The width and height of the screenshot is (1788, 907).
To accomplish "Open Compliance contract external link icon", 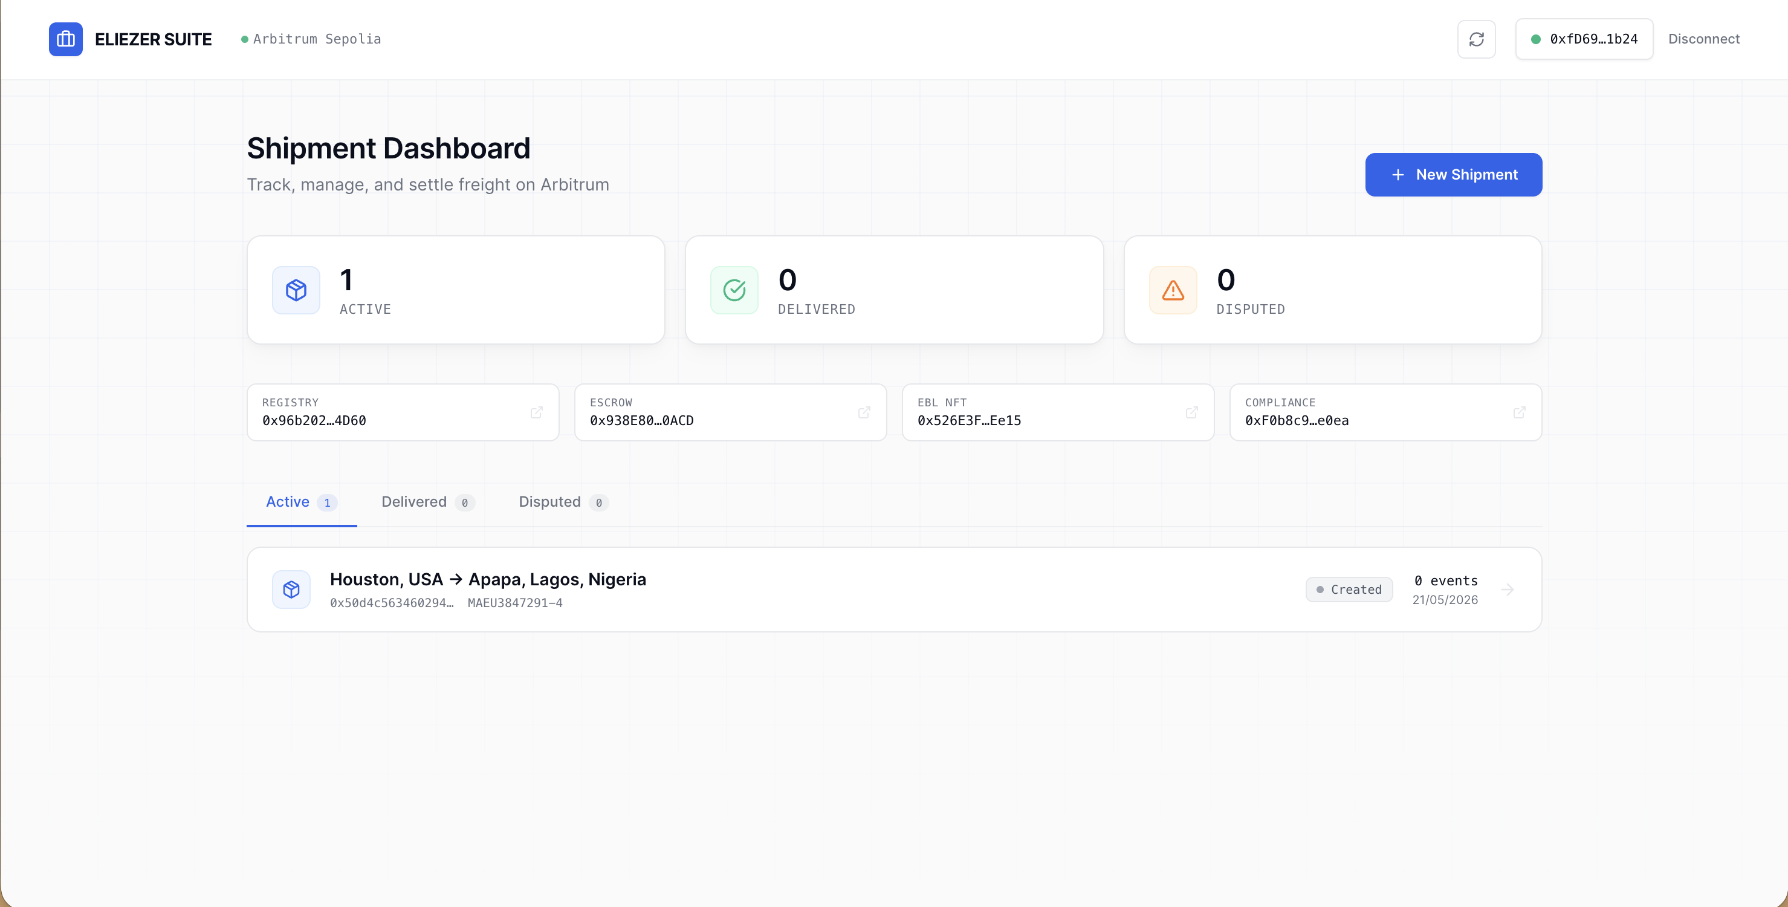I will [x=1520, y=412].
